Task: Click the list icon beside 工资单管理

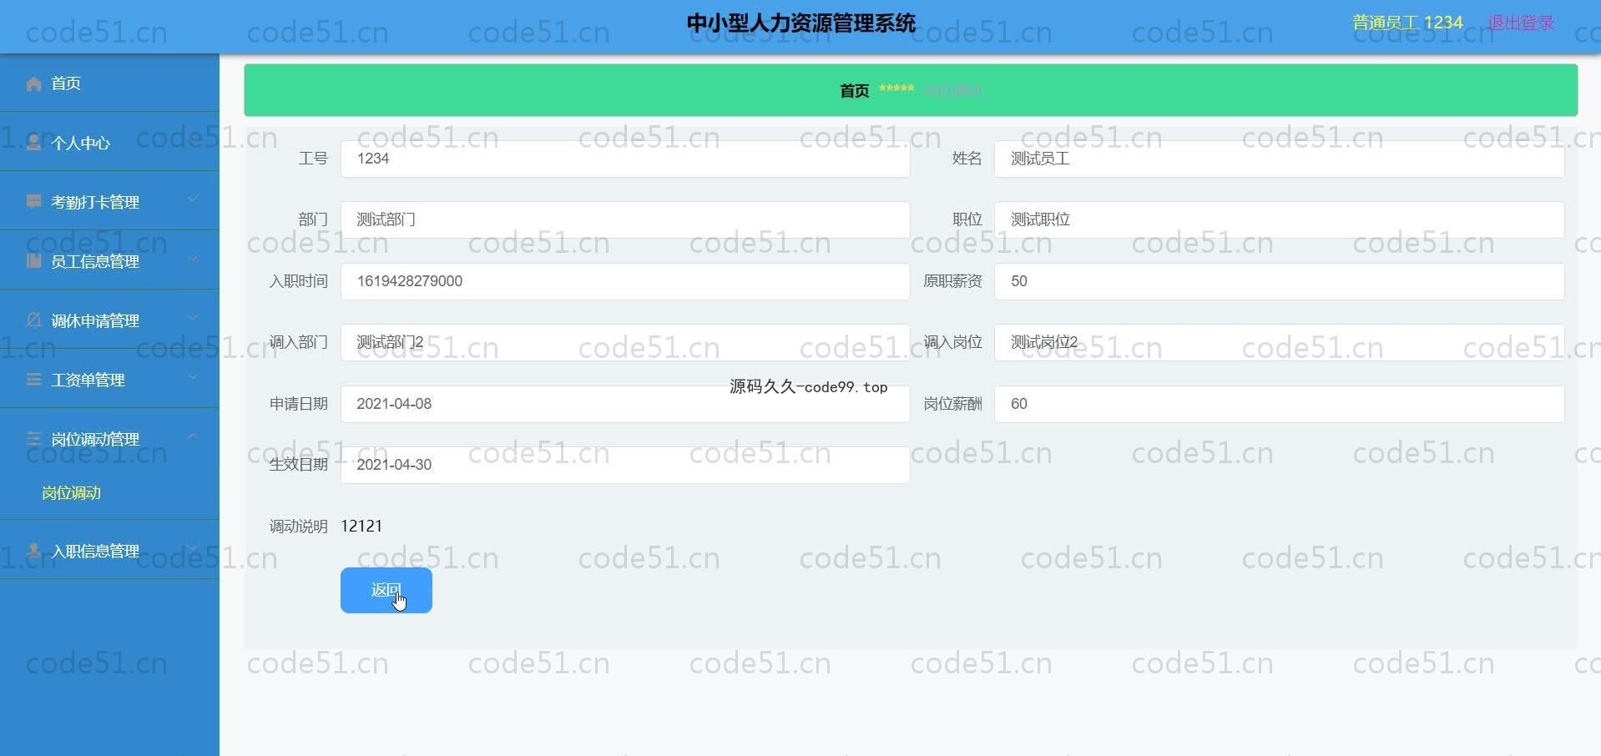Action: [x=34, y=380]
